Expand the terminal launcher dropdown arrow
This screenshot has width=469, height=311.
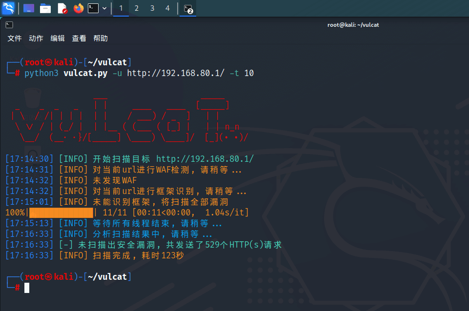tap(104, 8)
